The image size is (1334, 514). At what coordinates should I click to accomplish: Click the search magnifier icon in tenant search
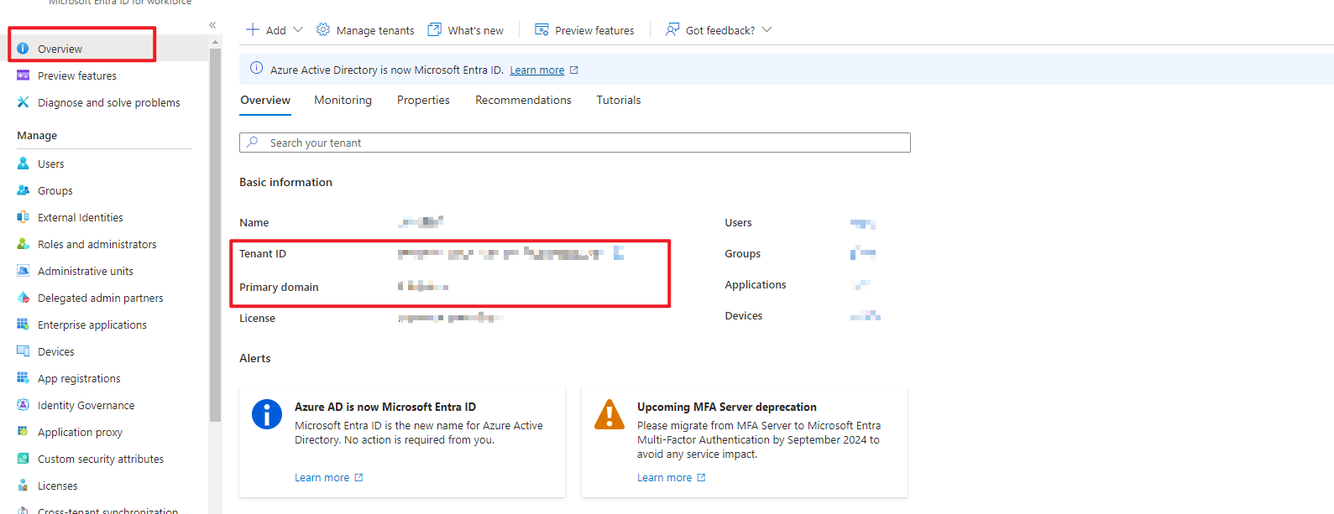(253, 143)
